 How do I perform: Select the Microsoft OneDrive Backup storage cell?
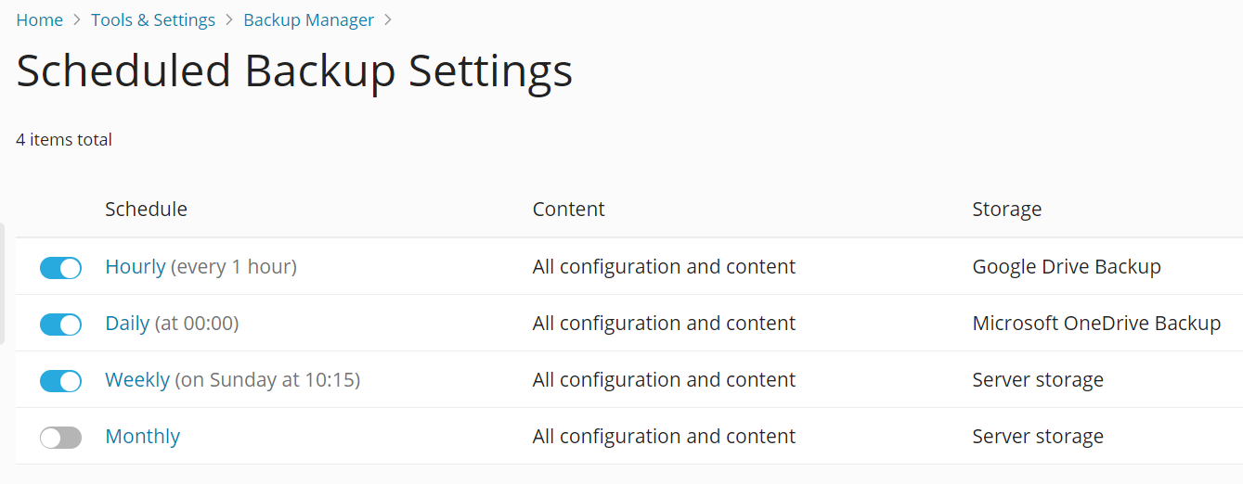(1096, 324)
